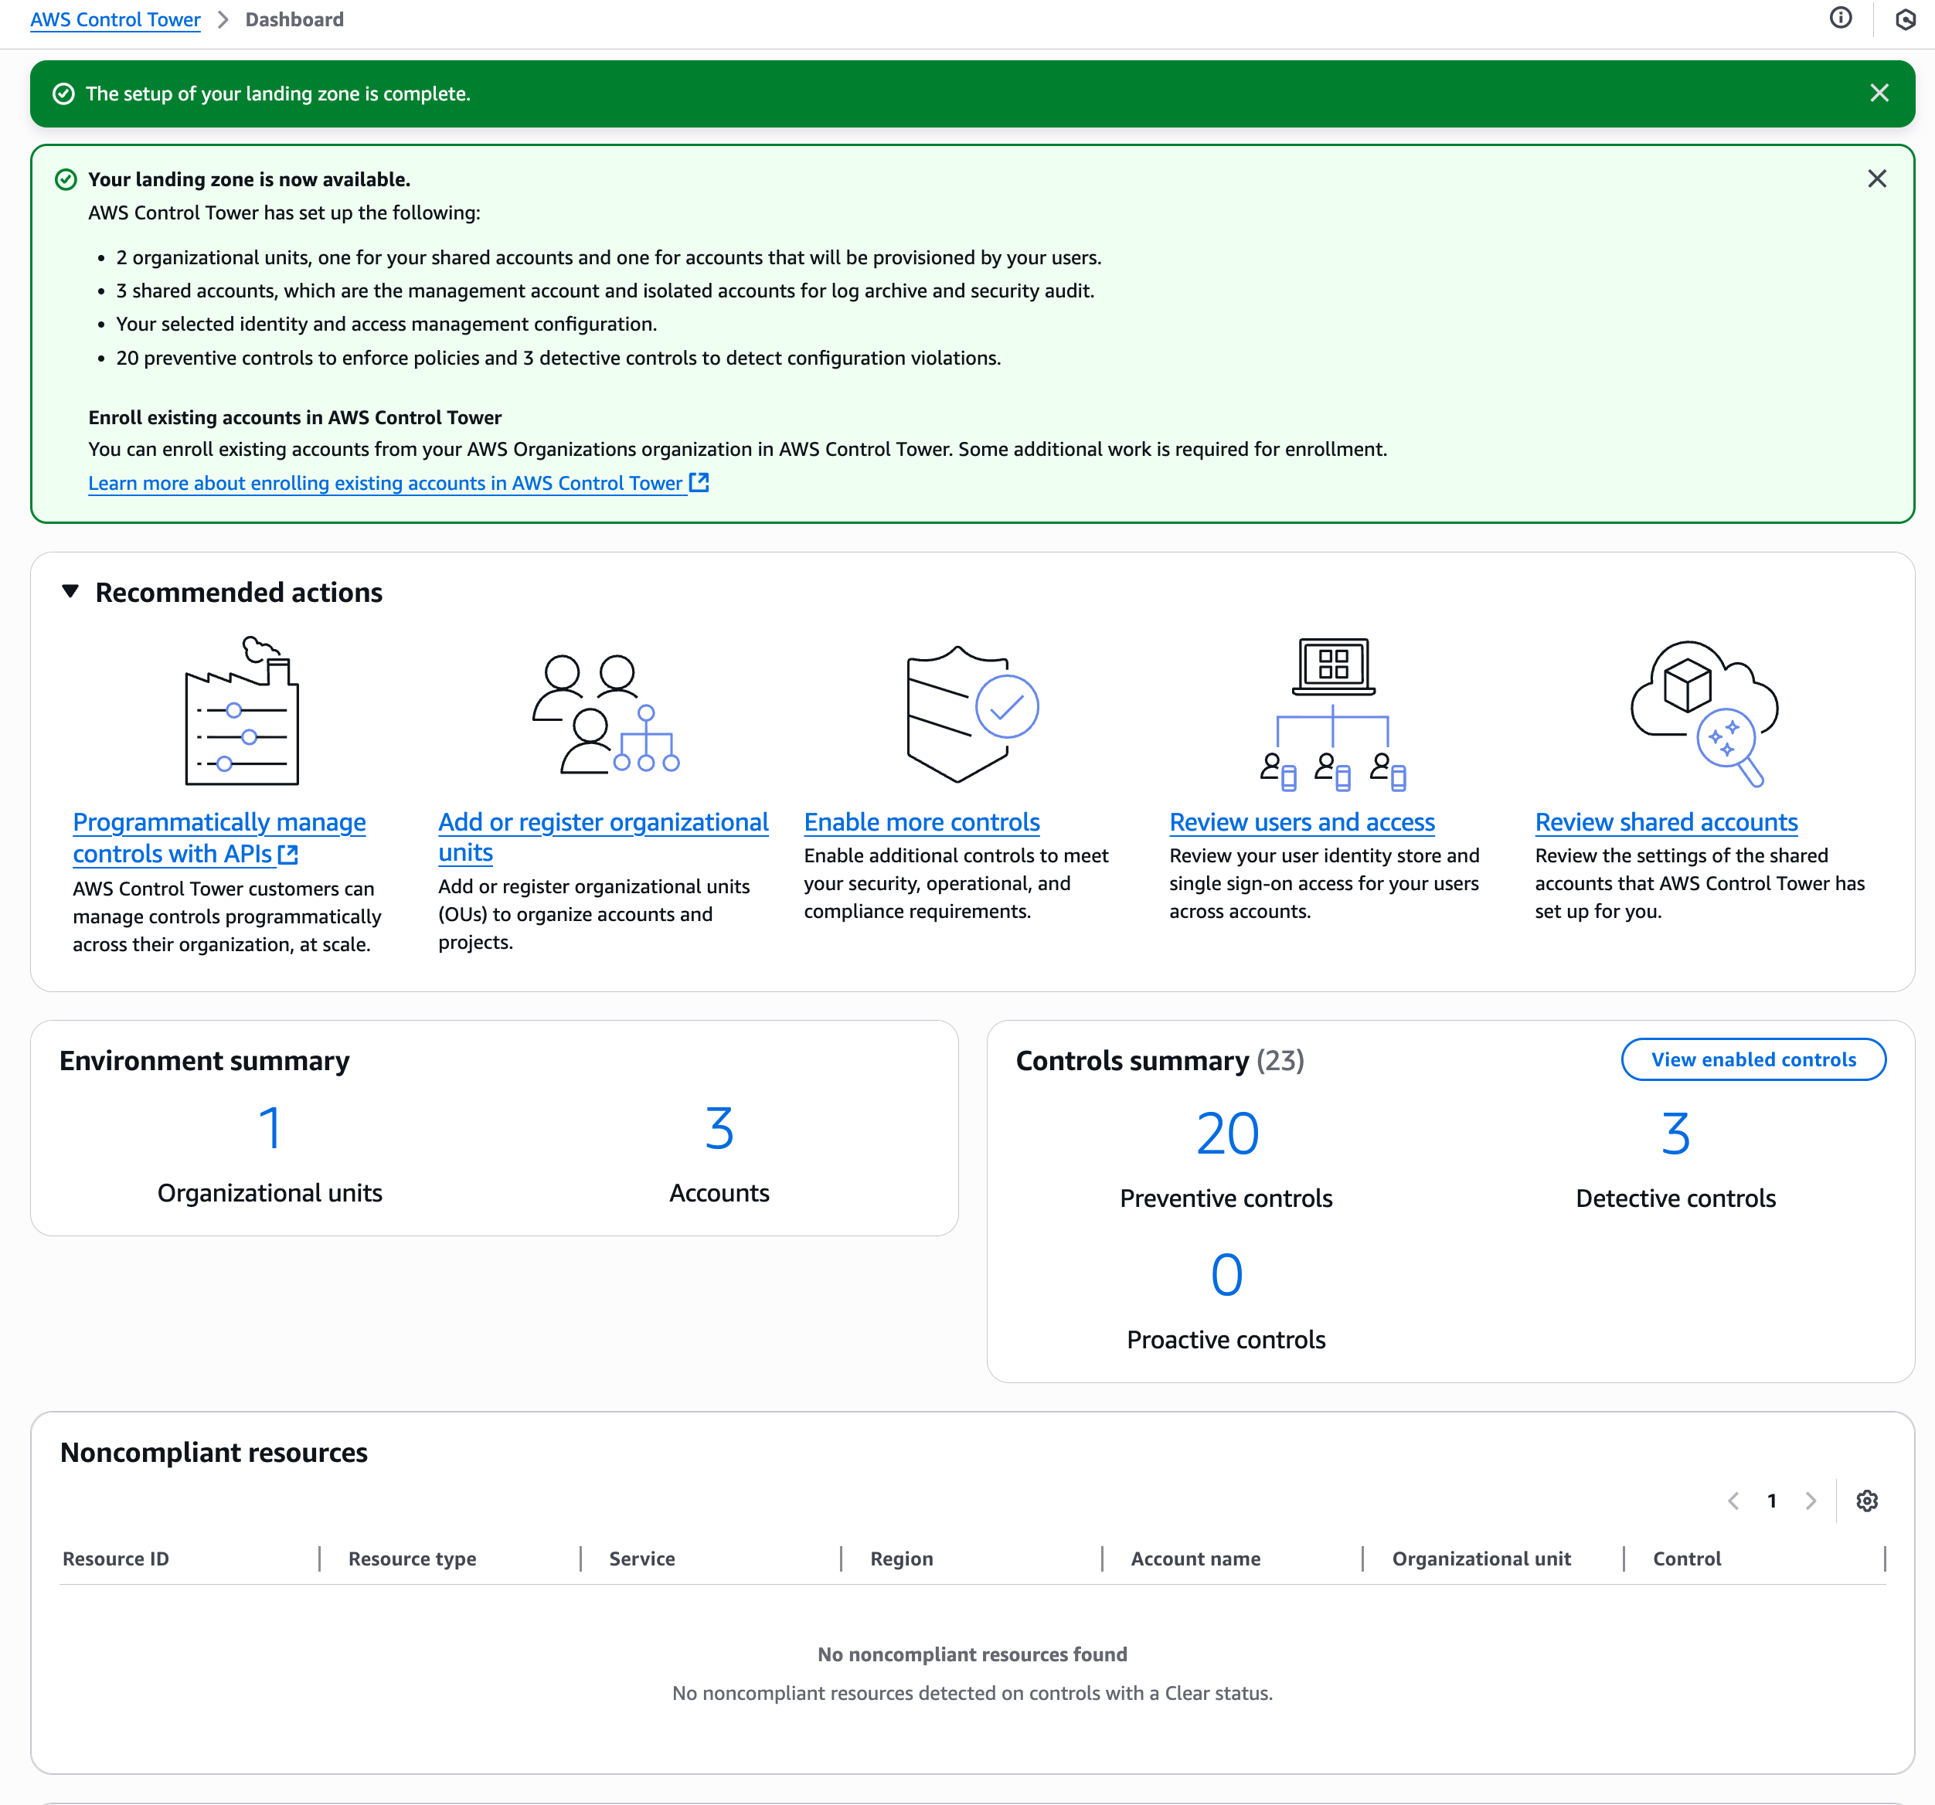The height and width of the screenshot is (1805, 1935).
Task: Open AWS Control Tower breadcrumb link
Action: point(115,19)
